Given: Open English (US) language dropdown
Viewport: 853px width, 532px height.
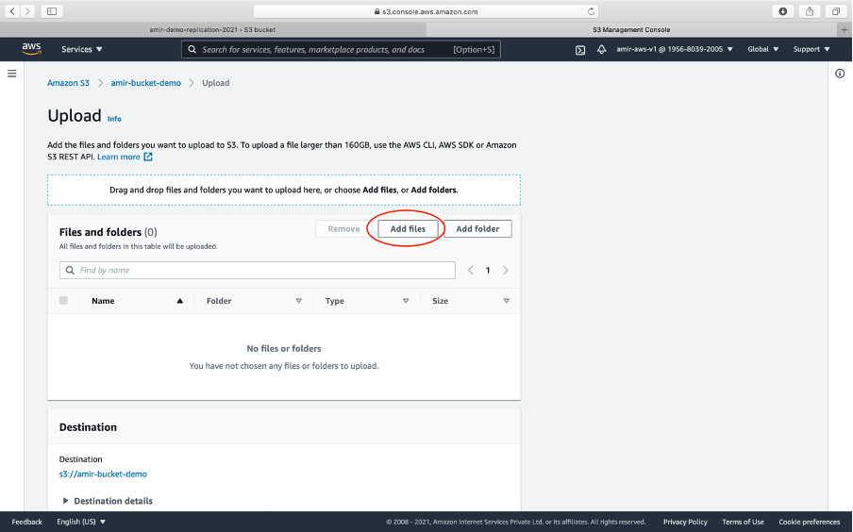Looking at the screenshot, I should 81,522.
